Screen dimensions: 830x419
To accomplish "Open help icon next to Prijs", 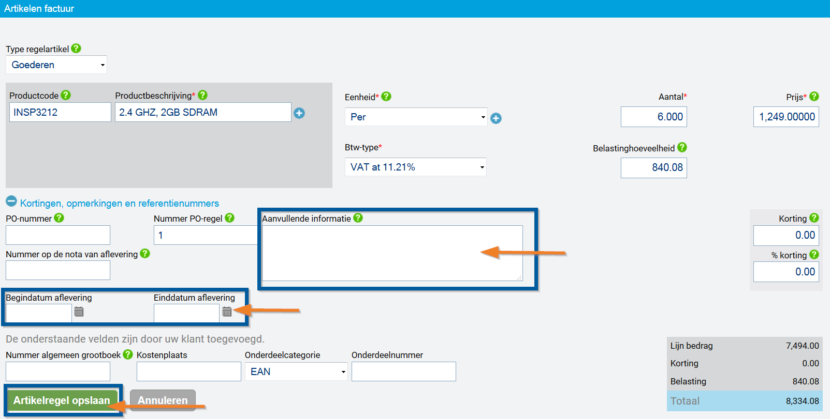I will (814, 97).
